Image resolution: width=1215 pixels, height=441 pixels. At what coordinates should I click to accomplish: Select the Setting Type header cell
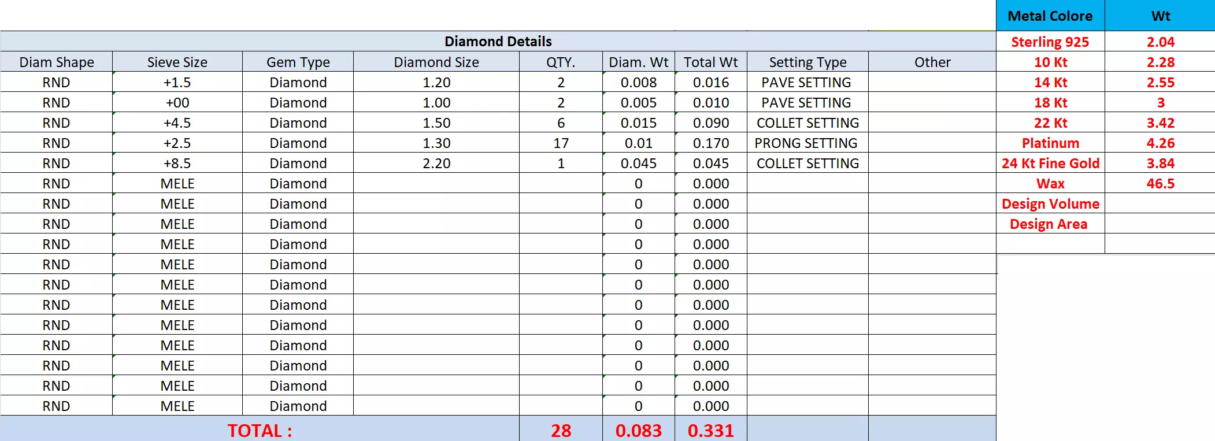pyautogui.click(x=807, y=62)
